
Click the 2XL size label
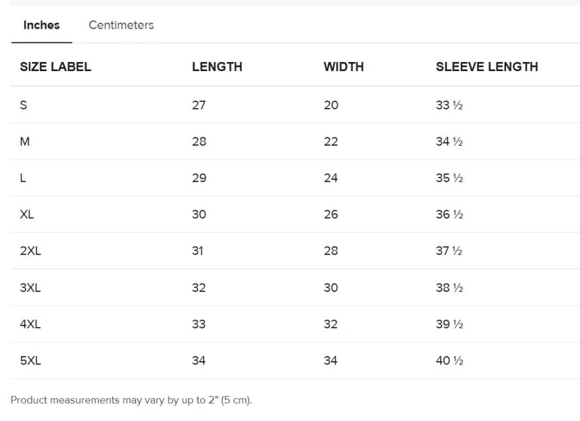click(30, 251)
